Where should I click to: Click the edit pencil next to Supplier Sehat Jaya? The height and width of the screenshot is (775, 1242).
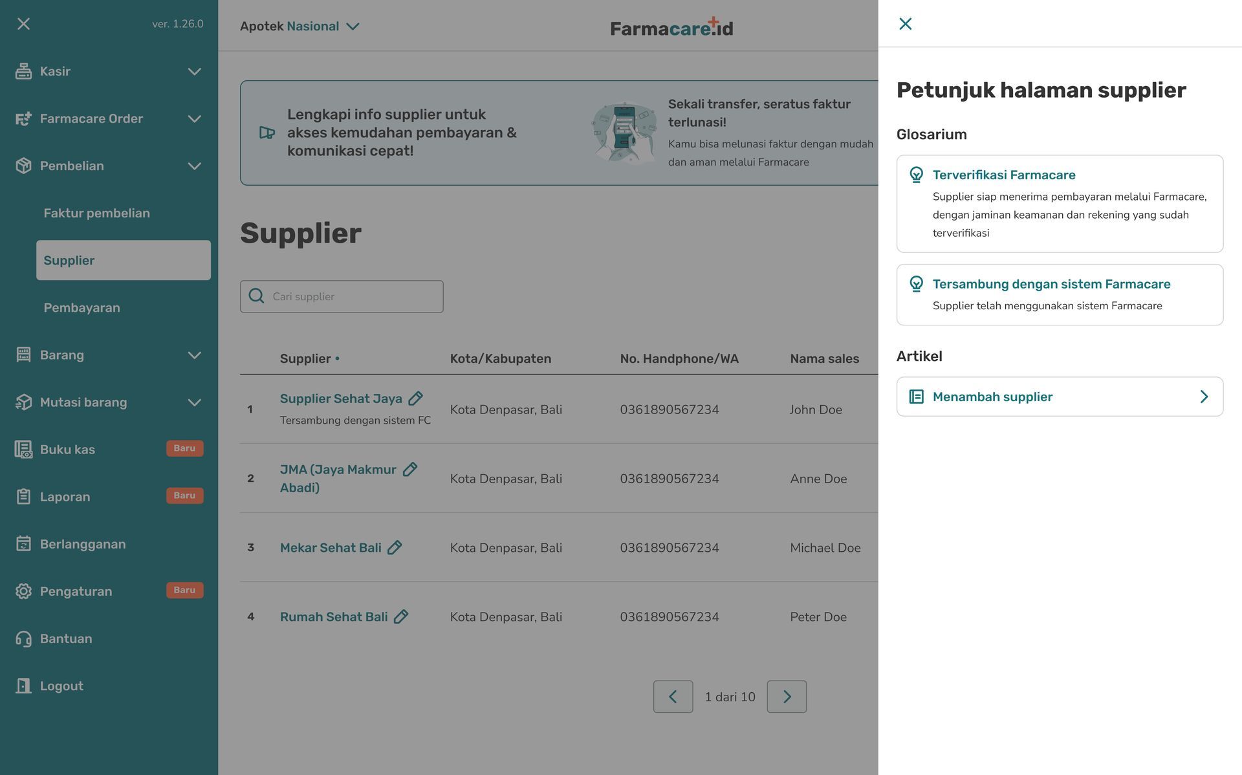tap(415, 398)
